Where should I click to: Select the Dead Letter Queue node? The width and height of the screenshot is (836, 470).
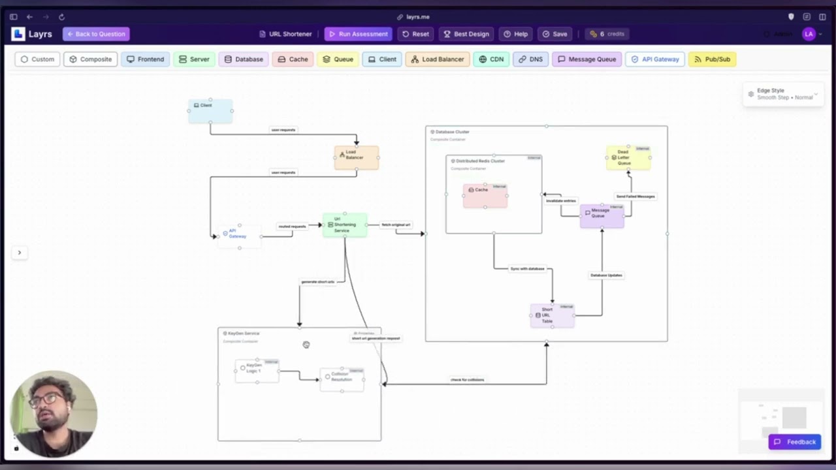coord(628,158)
